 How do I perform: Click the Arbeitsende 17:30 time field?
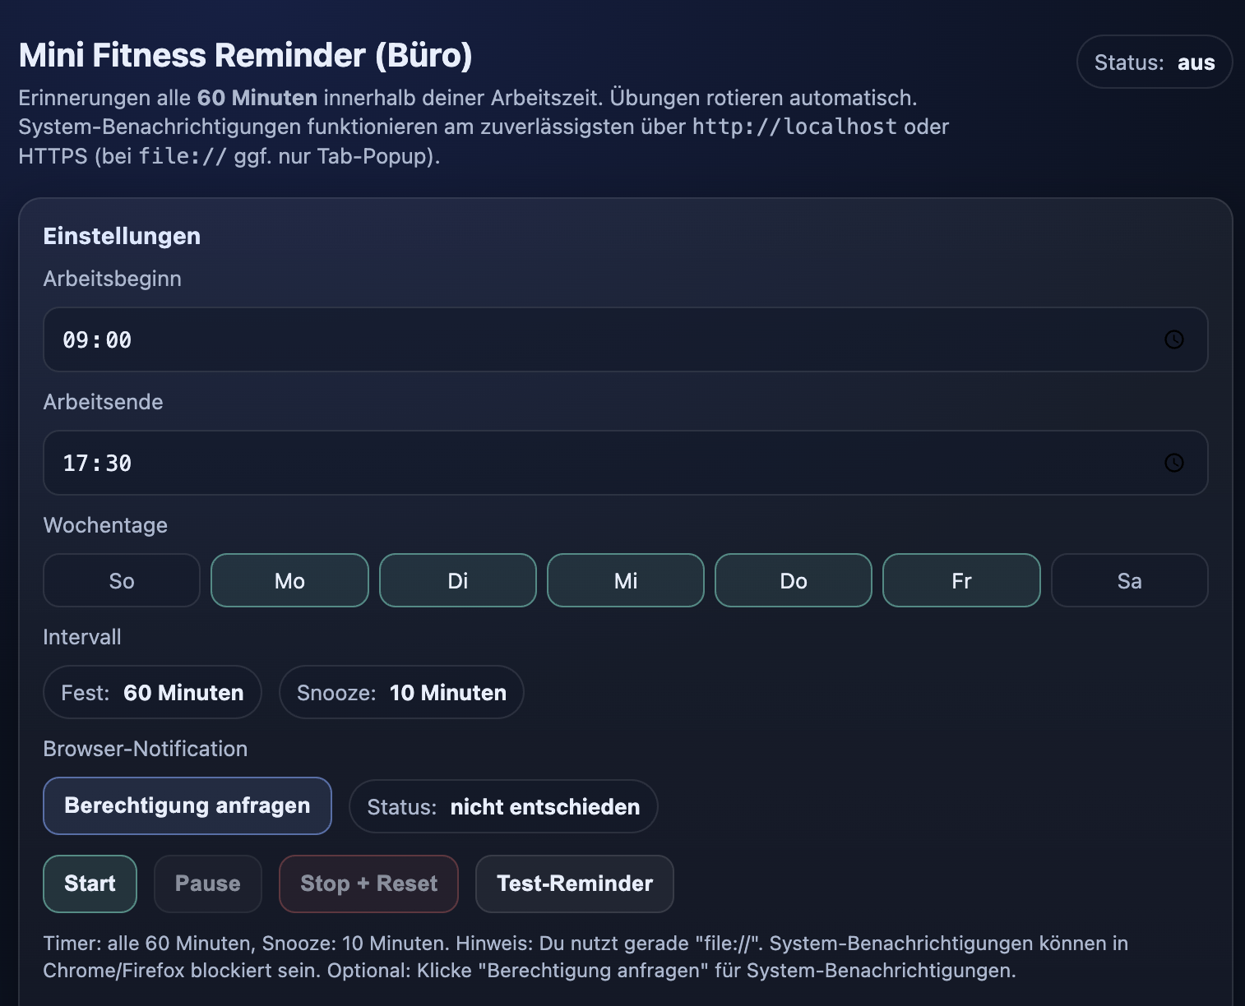pos(576,463)
